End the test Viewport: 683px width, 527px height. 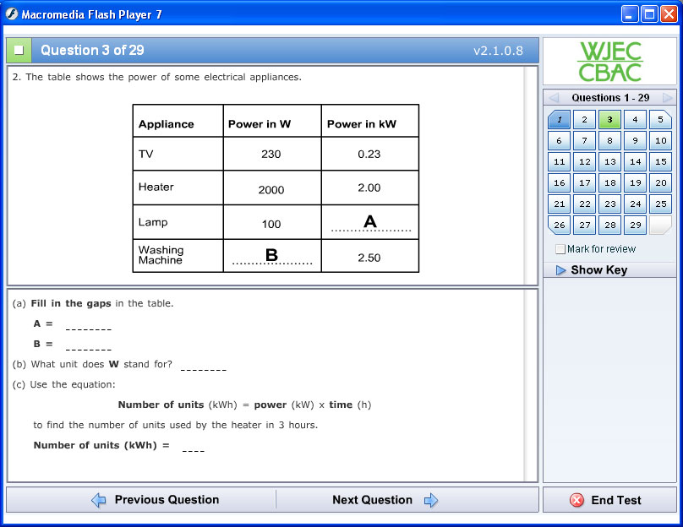pos(609,500)
